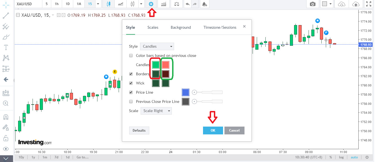The image size is (379, 162).
Task: Select the 1M interval
Action: (79, 4)
